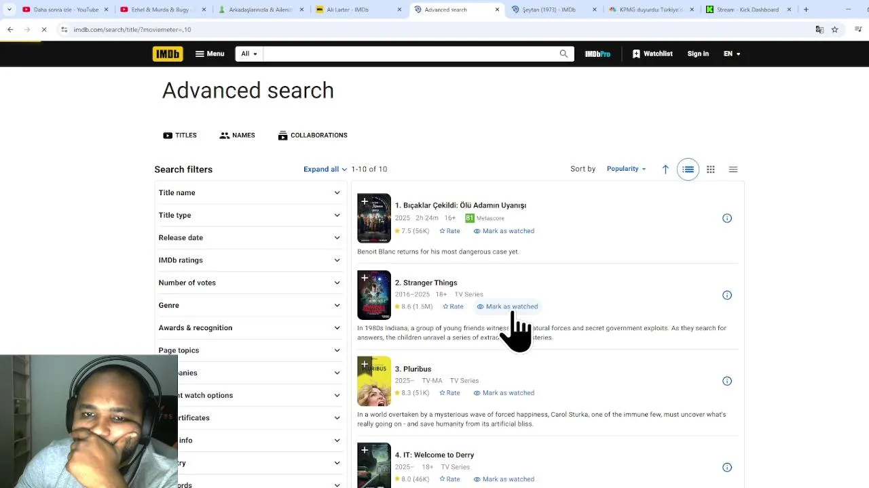869x488 pixels.
Task: Open the Sort by Popularity dropdown
Action: (x=626, y=169)
